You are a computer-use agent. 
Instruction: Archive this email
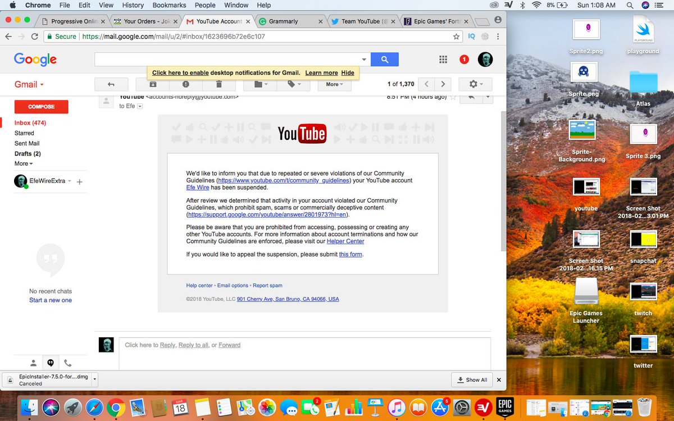(153, 84)
